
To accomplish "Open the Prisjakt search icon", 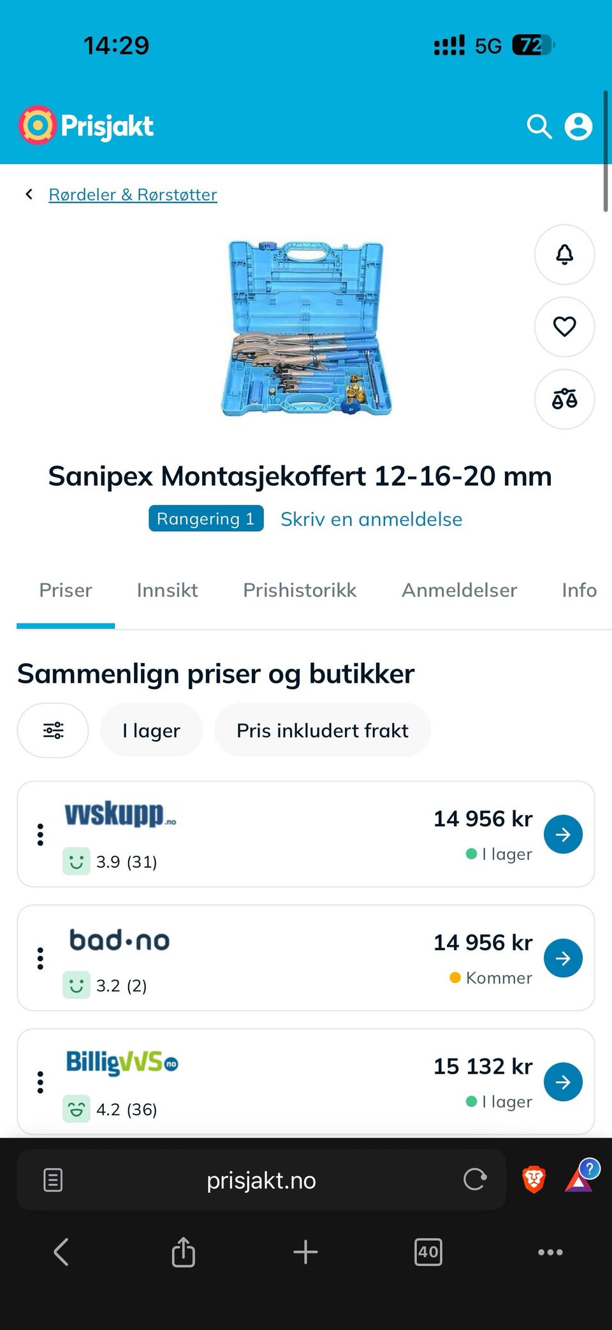I will (x=539, y=126).
